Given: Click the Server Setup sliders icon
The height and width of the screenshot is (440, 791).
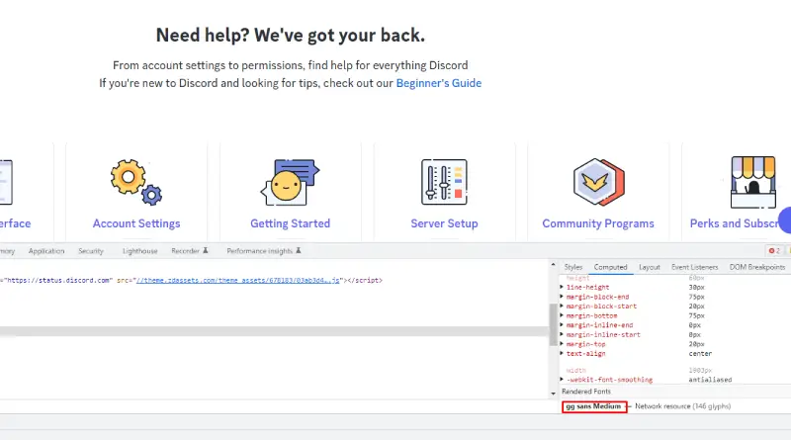Looking at the screenshot, I should pyautogui.click(x=444, y=182).
